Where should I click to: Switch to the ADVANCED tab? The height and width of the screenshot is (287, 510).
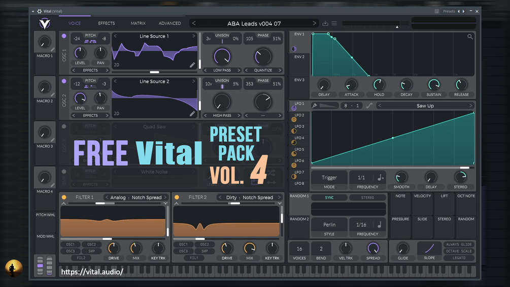pos(170,23)
